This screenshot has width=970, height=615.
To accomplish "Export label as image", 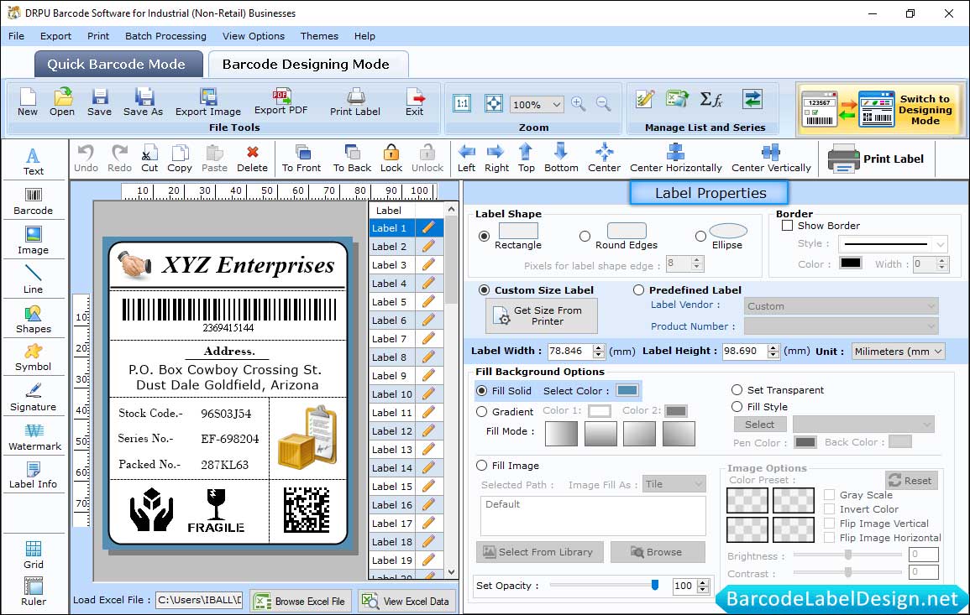I will 208,102.
